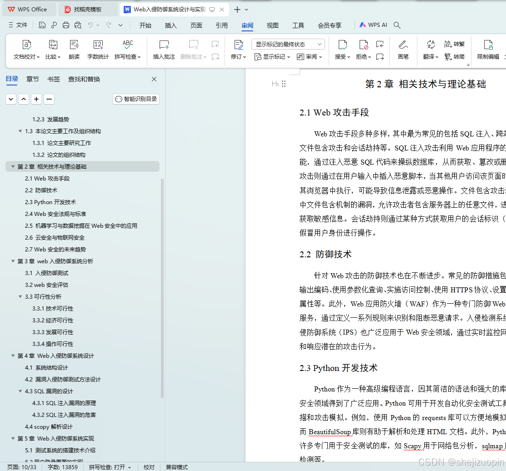Go to previous change icon
Image resolution: width=506 pixels, height=471 pixels.
pyautogui.click(x=380, y=44)
